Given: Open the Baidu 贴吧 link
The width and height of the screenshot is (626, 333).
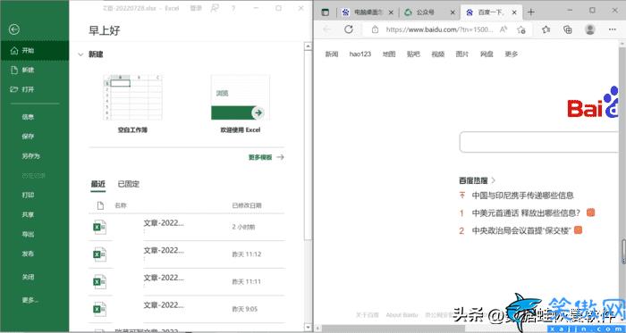Looking at the screenshot, I should pyautogui.click(x=413, y=54).
